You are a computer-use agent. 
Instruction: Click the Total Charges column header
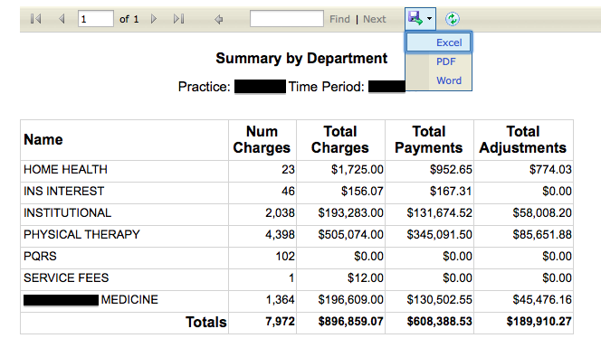pyautogui.click(x=340, y=140)
